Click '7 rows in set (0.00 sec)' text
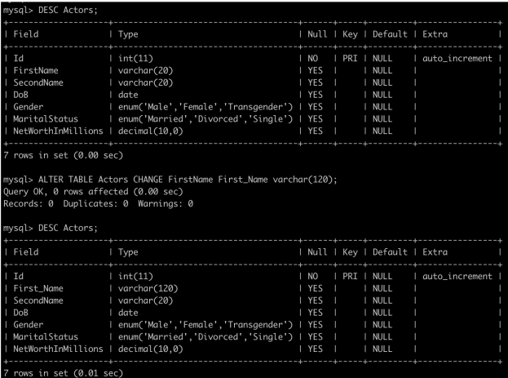 [63, 155]
